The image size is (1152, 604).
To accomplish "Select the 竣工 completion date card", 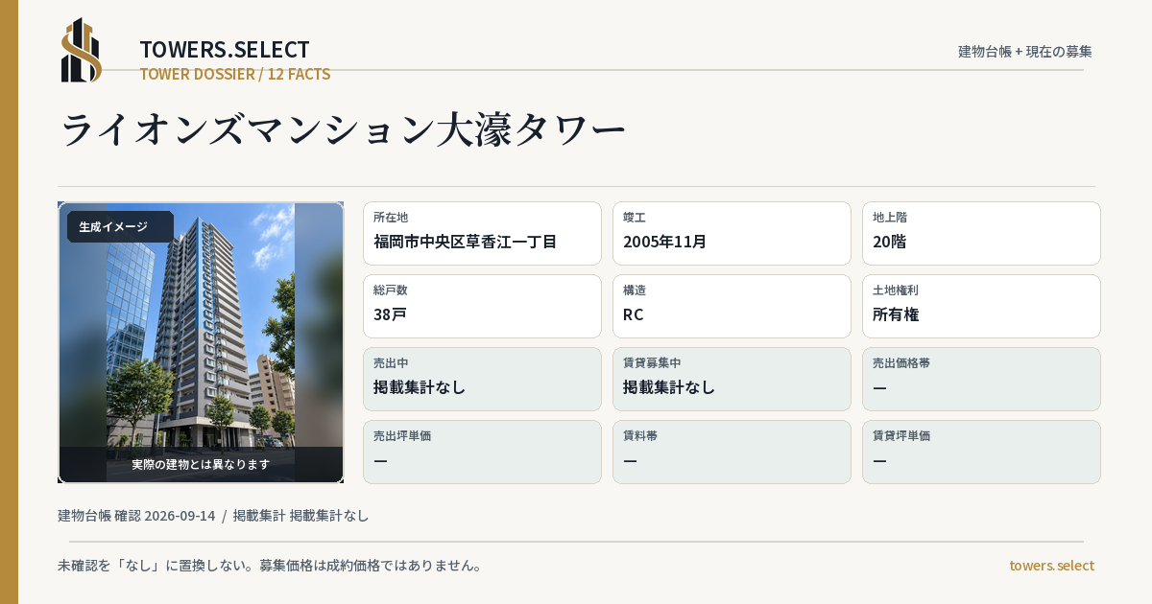I will (732, 233).
